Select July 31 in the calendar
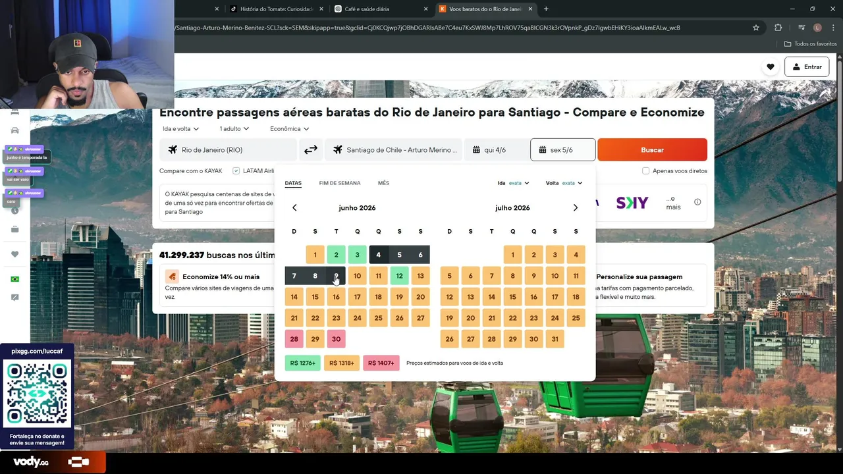Screen dimensions: 843x474 [x=555, y=339]
